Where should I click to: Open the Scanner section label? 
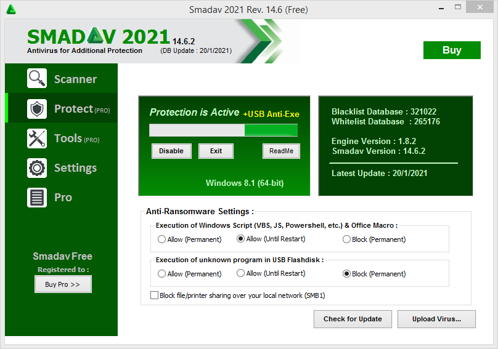point(75,79)
